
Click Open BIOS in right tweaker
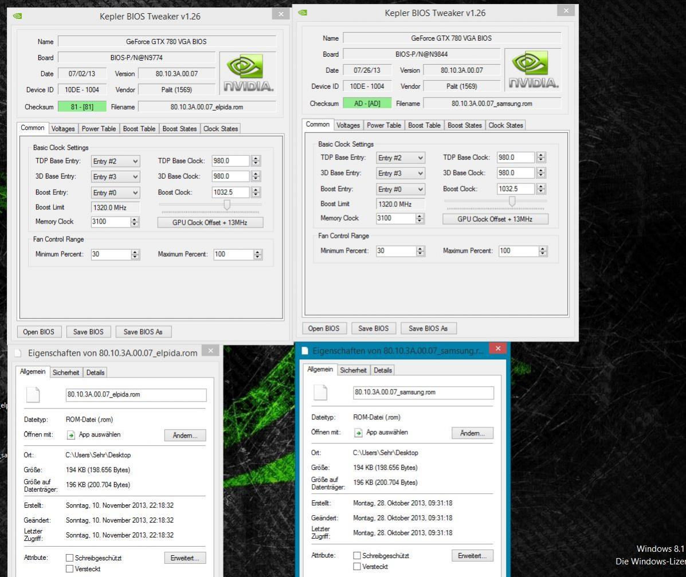pyautogui.click(x=324, y=328)
